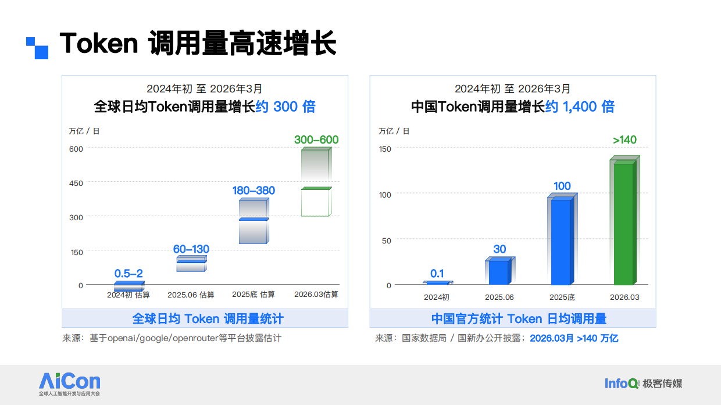Click the '2024初 估算' axis label
This screenshot has width=721, height=405.
(x=129, y=295)
